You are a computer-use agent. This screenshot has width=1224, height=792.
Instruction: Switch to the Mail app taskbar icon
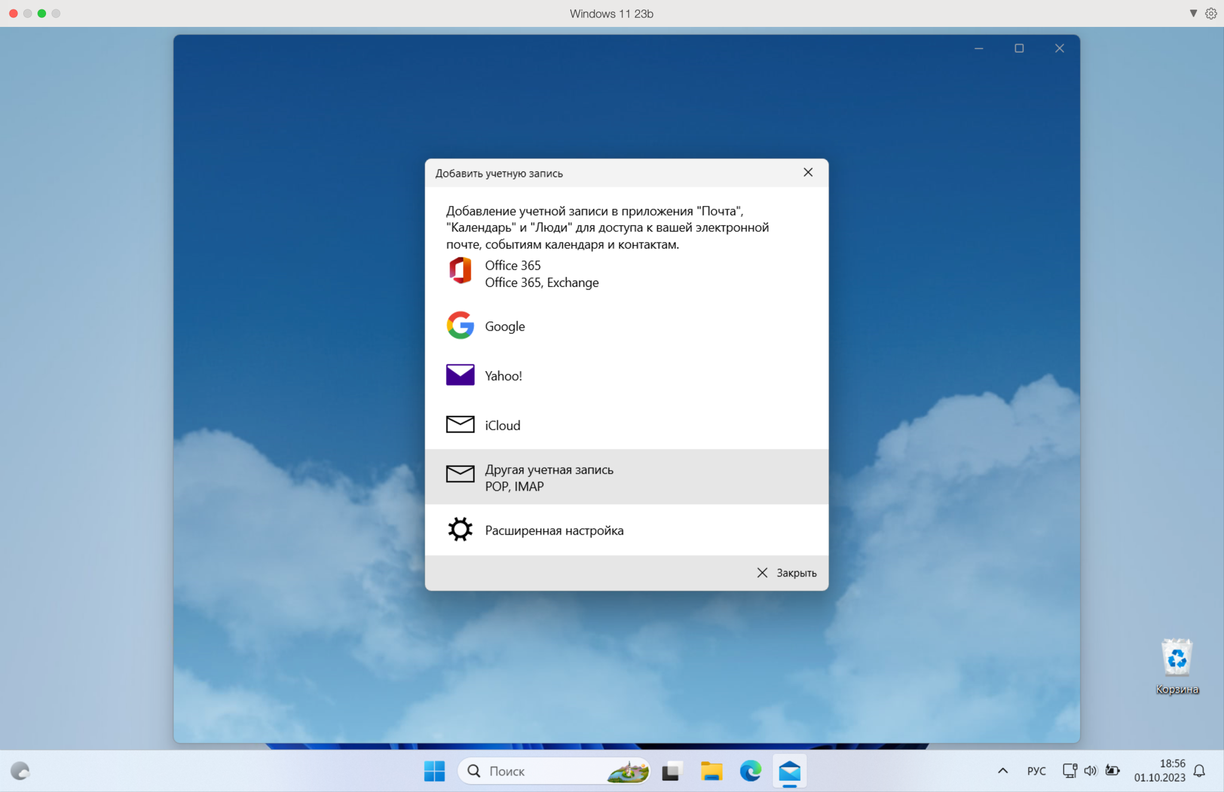click(x=790, y=771)
